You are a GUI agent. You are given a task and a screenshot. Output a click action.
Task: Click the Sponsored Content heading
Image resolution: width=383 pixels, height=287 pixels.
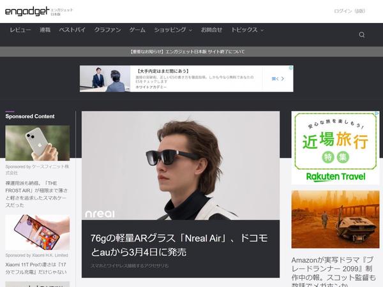tap(30, 117)
